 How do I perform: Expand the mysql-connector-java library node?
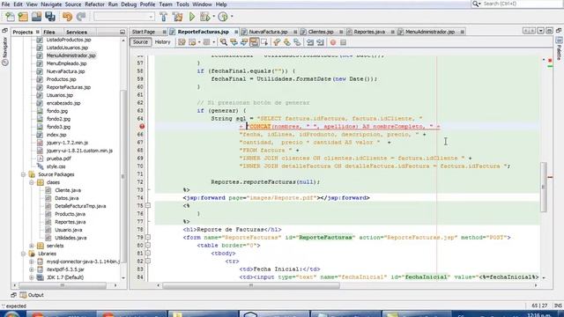click(32, 262)
